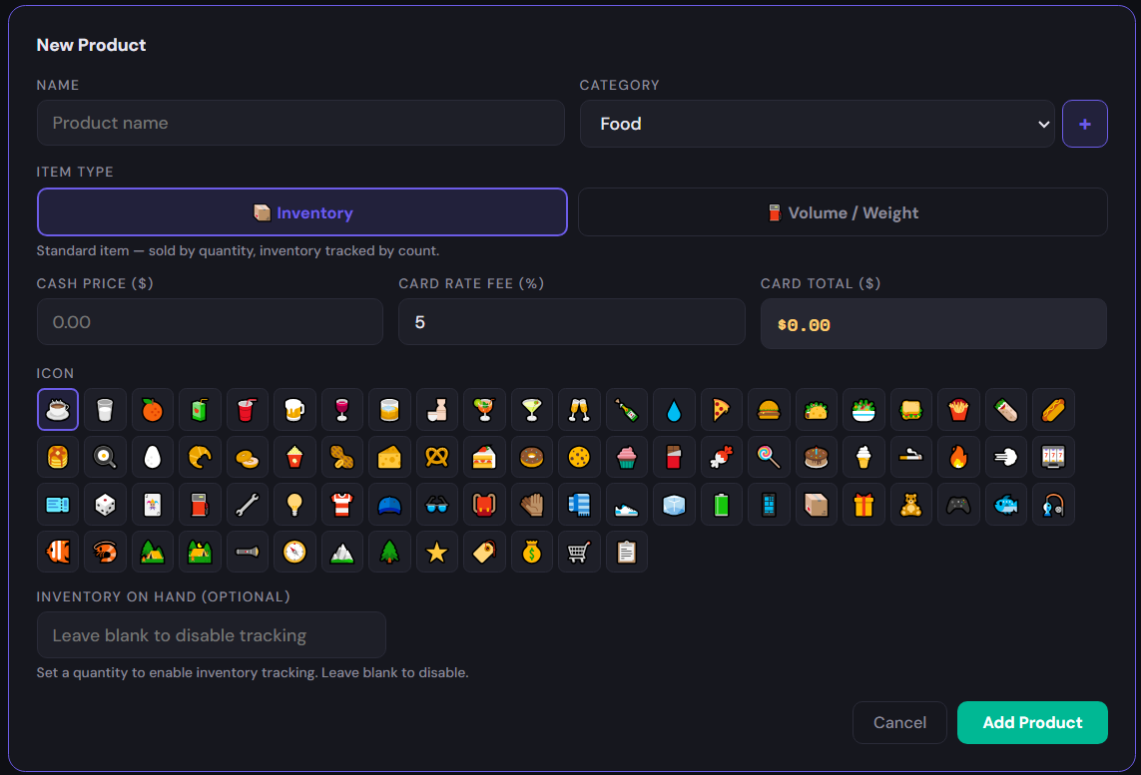
Task: Focus the Inventory On Hand field
Action: [x=211, y=635]
